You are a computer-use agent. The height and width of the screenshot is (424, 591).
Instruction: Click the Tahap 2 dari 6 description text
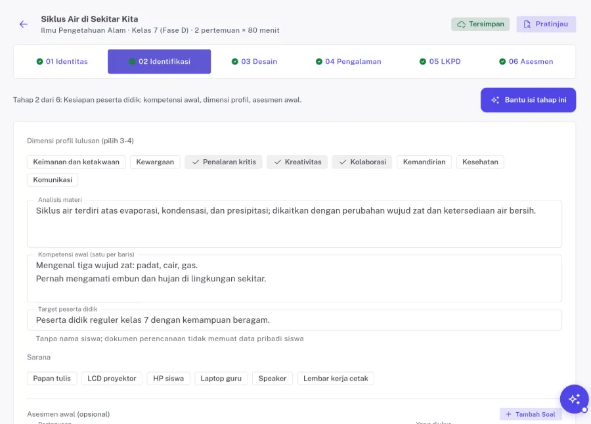(x=157, y=100)
